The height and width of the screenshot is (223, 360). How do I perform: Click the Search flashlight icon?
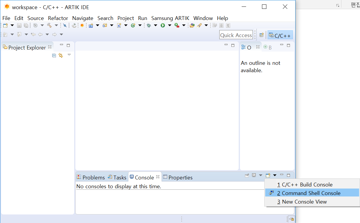(199, 26)
